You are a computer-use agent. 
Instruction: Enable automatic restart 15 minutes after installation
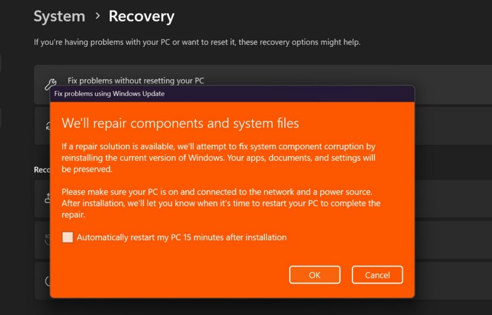[x=68, y=238]
